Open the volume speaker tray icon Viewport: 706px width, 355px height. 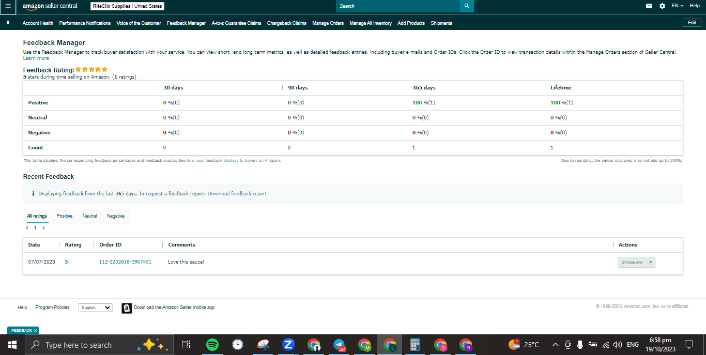(618, 345)
